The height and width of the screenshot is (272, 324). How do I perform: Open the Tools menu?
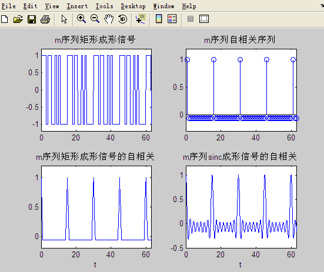(104, 6)
